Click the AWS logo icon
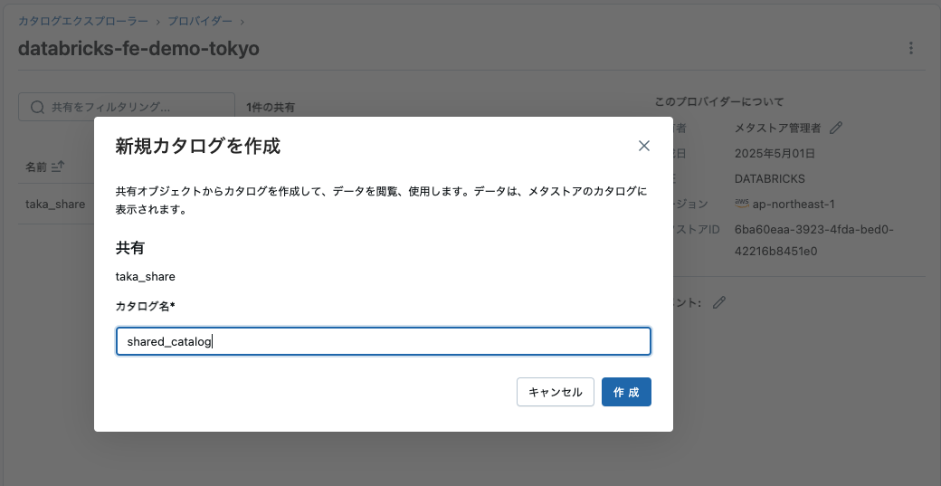Image resolution: width=941 pixels, height=486 pixels. [x=742, y=204]
